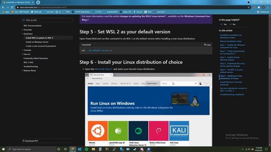Click the Filter by title field

coord(47,20)
